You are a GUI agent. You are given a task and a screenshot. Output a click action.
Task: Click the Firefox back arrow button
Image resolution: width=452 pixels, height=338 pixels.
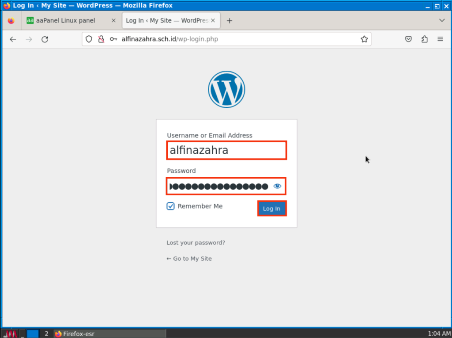point(13,39)
